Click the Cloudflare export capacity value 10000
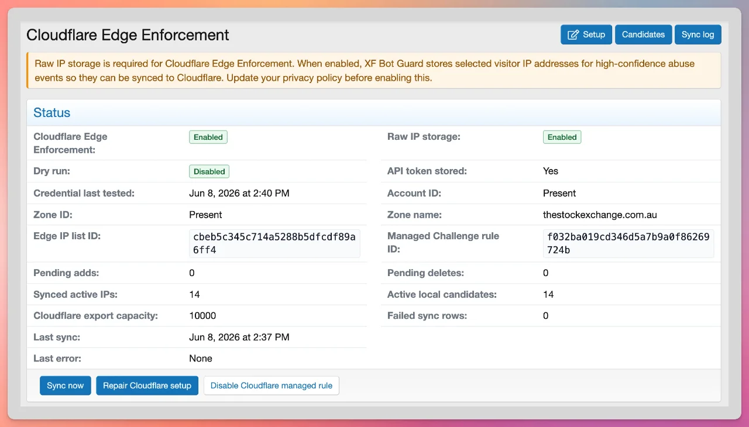The height and width of the screenshot is (427, 749). coord(202,315)
